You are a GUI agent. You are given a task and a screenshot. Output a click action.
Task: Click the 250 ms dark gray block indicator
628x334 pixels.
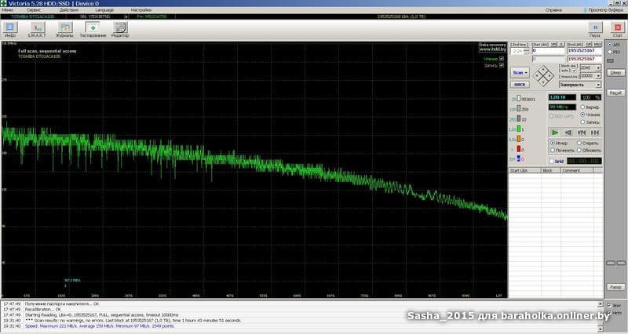(519, 119)
